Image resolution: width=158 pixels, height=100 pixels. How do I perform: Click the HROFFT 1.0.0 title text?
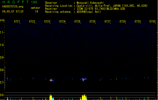pos(20,2)
